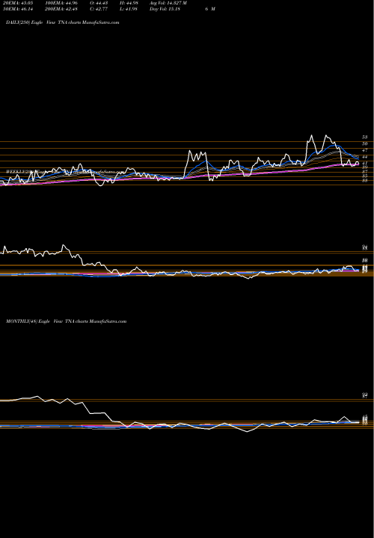The height and width of the screenshot is (538, 374).
Task: Click the DAILY(250) TNA charts title
Action: [63, 22]
